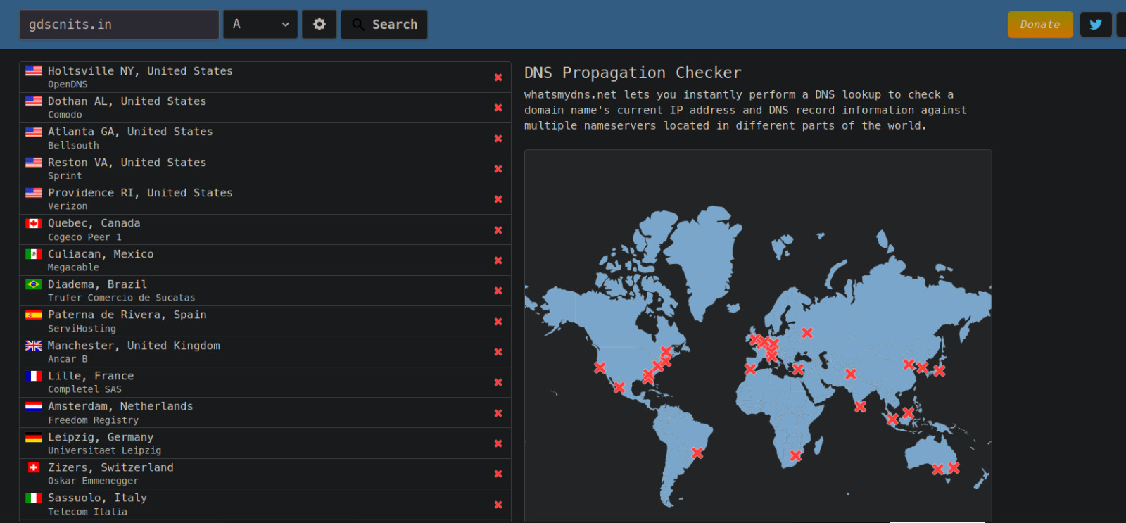Click the gdscnits.in domain input field
The image size is (1126, 523).
[x=119, y=25]
